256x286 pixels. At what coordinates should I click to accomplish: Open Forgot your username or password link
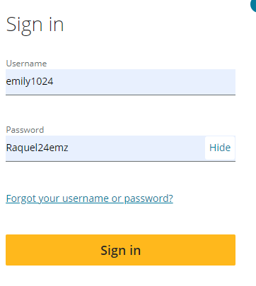[89, 198]
